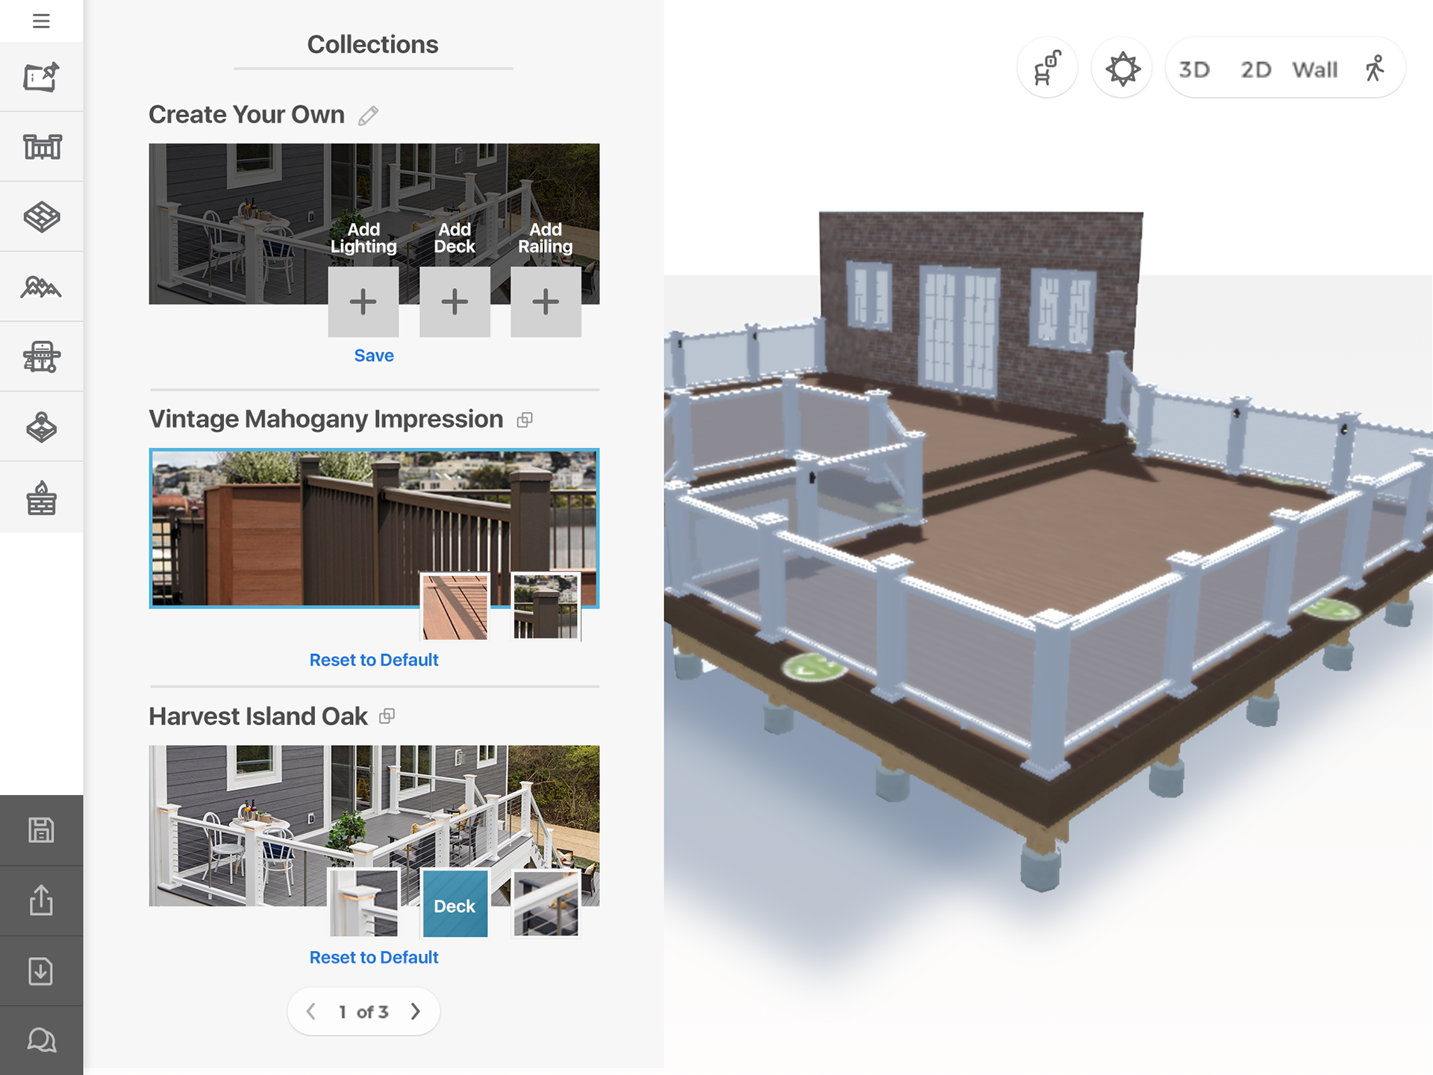Switch to 2D view
This screenshot has width=1433, height=1075.
point(1255,70)
